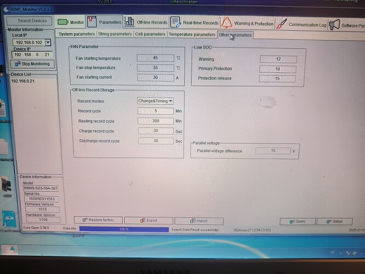Screen dimensions: 365x274
Task: Select the Other parameters sub-tab
Action: pos(235,35)
